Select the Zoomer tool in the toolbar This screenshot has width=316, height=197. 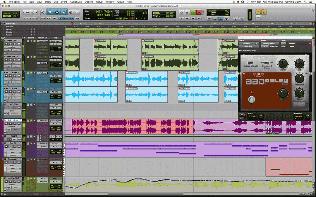[x=43, y=12]
